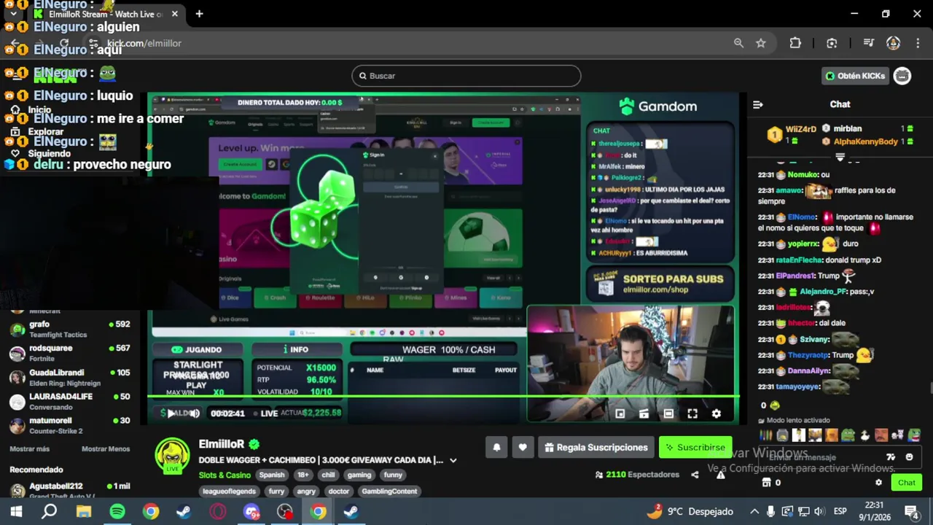The image size is (933, 525).
Task: Open the GuadaLibrandi channel in sidebar
Action: click(69, 377)
